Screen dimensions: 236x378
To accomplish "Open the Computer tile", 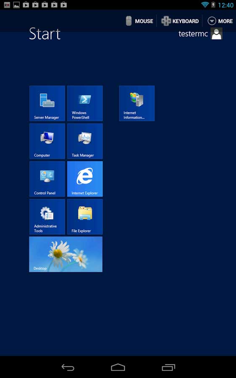I will 47,141.
